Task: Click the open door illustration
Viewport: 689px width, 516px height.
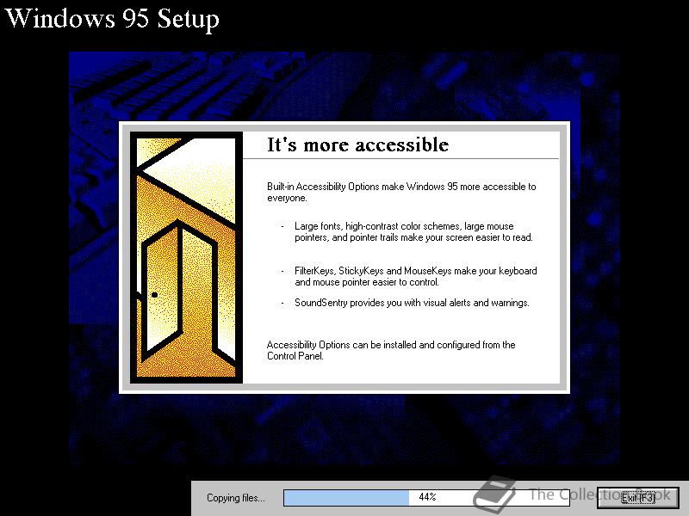Action: [186, 257]
